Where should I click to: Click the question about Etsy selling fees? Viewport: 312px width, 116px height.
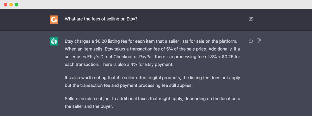[101, 19]
